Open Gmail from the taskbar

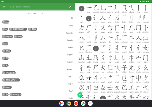[62, 103]
